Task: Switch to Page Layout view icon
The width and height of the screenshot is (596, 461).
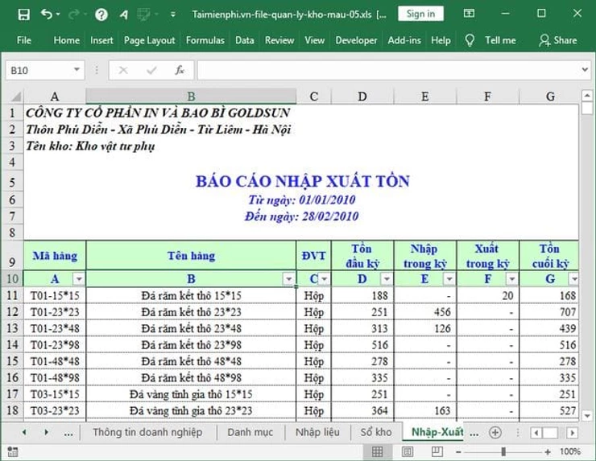Action: pos(408,452)
